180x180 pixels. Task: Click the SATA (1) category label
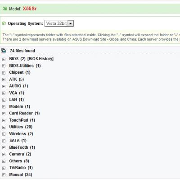point(18,141)
